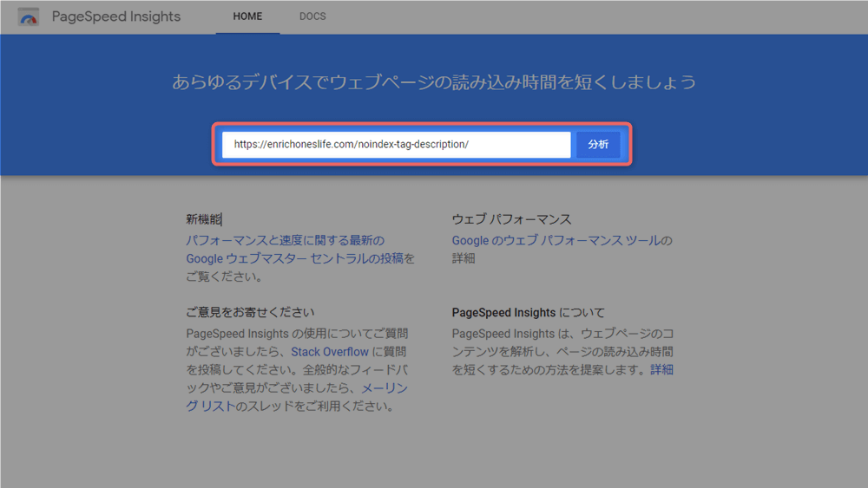Click the ウェブ パフォーマンス heading

[511, 219]
